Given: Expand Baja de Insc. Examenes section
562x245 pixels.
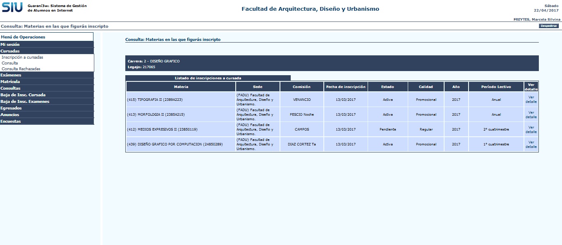Looking at the screenshot, I should pos(47,102).
